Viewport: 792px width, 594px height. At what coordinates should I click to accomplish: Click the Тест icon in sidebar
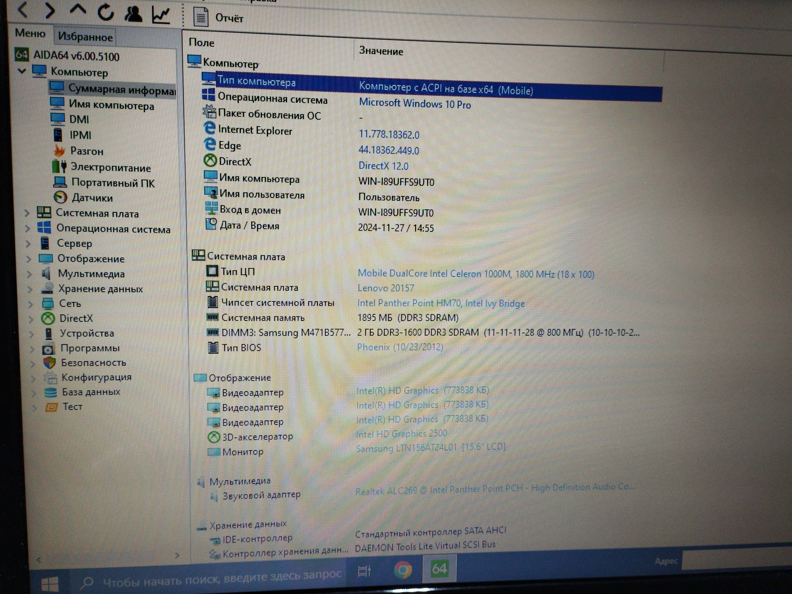click(51, 407)
